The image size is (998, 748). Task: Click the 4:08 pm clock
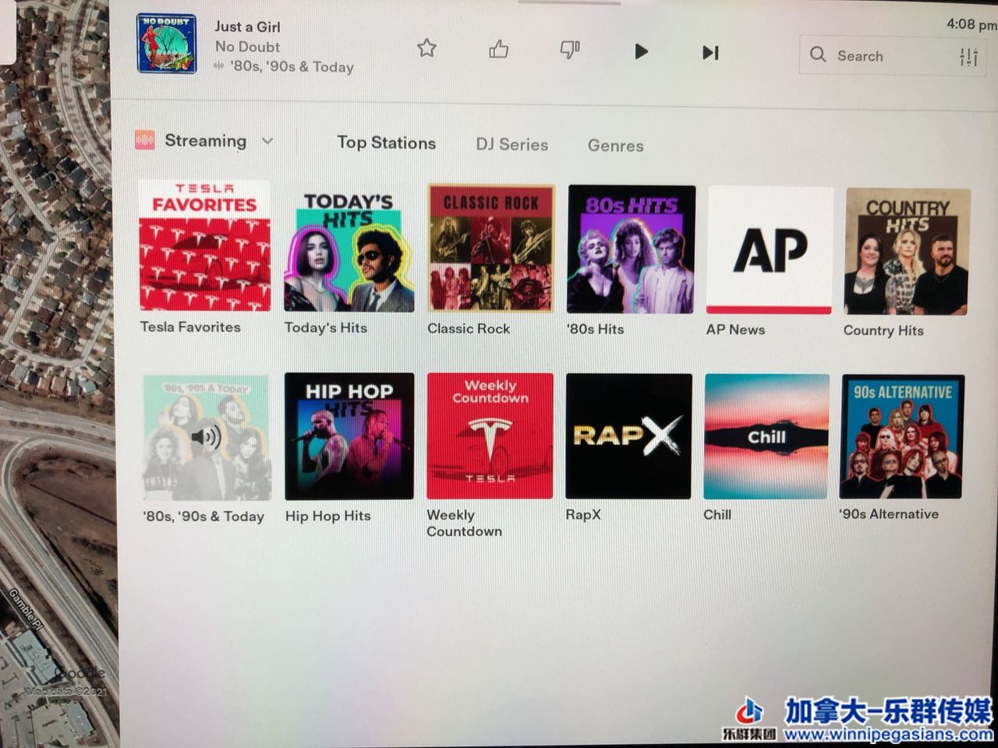[971, 25]
